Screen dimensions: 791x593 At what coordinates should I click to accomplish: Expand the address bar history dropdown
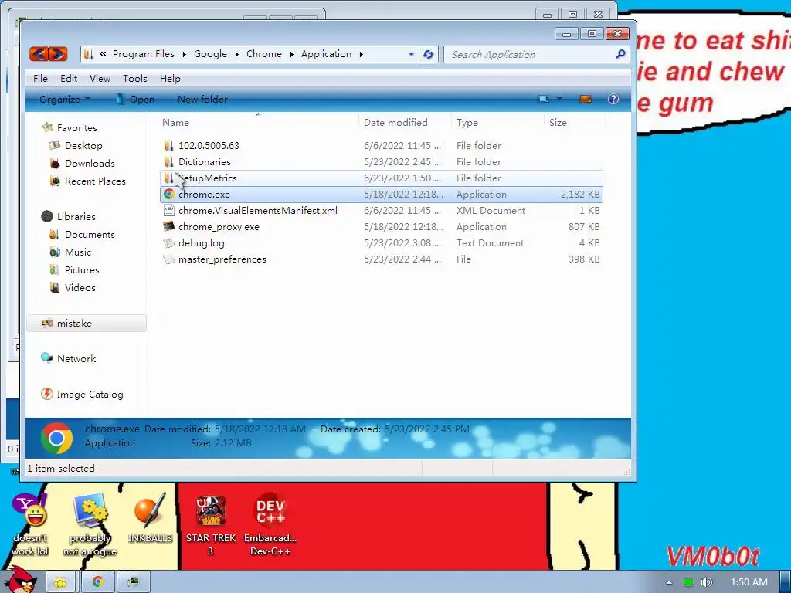pyautogui.click(x=411, y=54)
